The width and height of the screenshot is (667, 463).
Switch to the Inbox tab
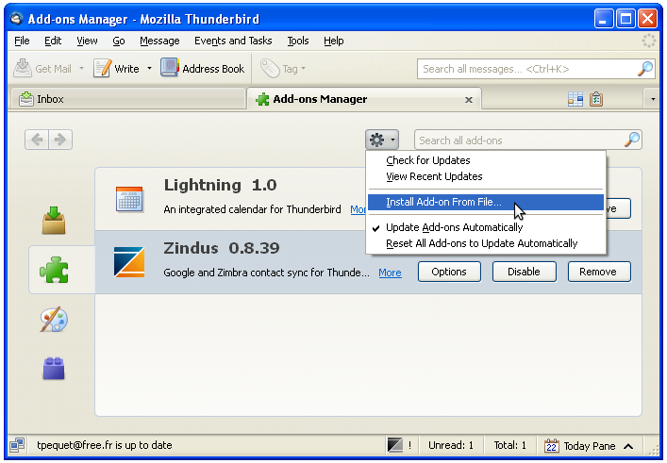point(127,99)
